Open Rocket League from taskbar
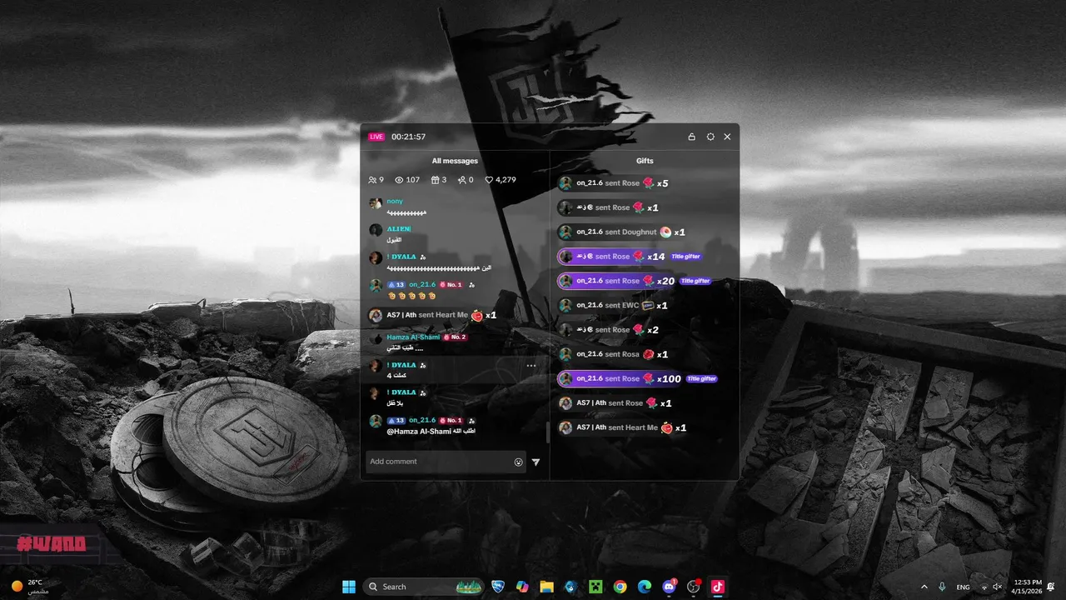 [x=498, y=587]
